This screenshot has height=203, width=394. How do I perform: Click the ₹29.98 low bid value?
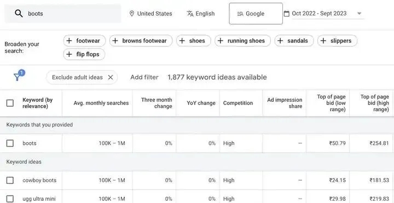coord(338,199)
